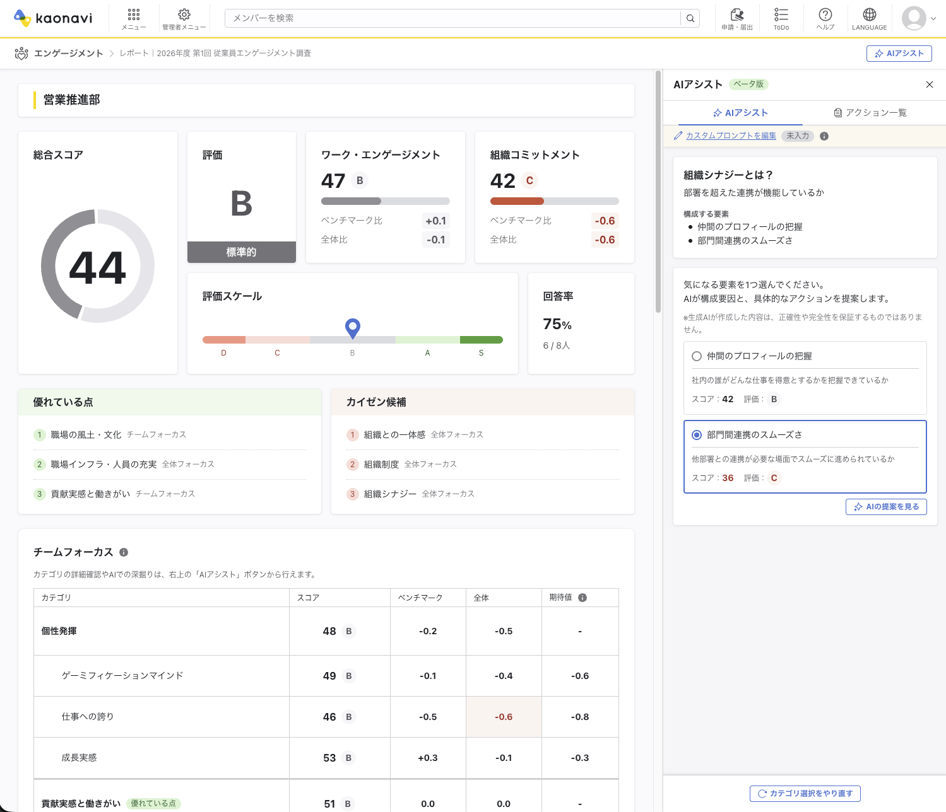Click the green S segment of 評価スケール

[482, 340]
